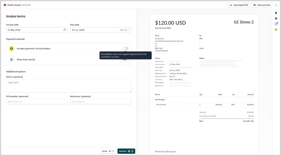Click the Back button
The image size is (281, 156).
coord(108,151)
